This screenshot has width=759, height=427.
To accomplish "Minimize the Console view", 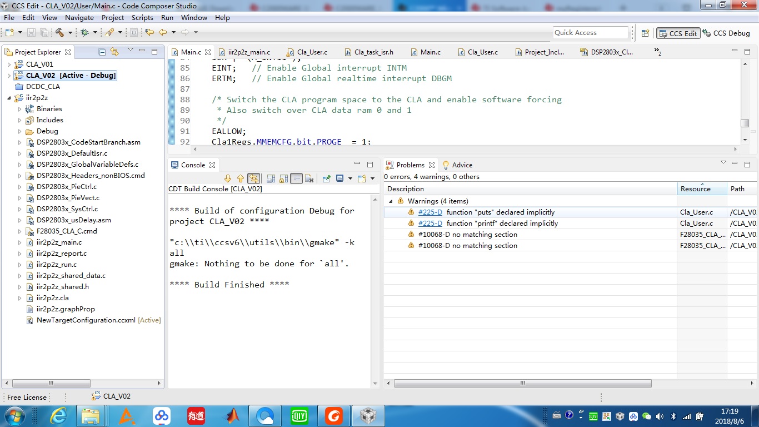I will point(358,164).
